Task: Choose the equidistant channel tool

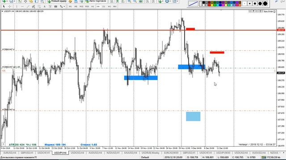Action: coord(34,7)
